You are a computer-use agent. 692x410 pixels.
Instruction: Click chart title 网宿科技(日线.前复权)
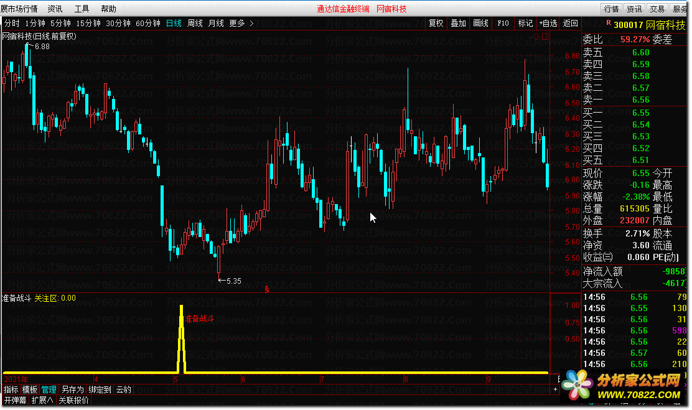[x=39, y=37]
